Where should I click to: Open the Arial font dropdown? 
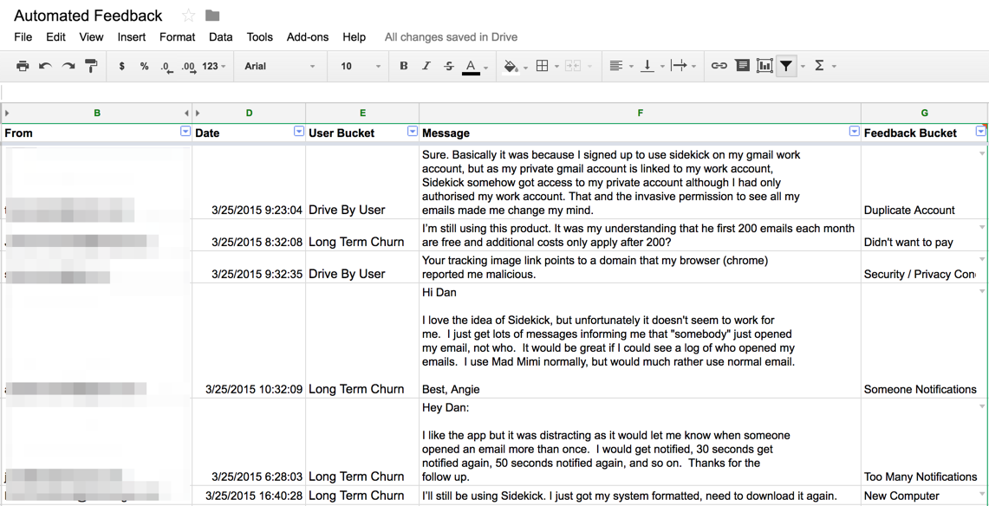(x=280, y=66)
